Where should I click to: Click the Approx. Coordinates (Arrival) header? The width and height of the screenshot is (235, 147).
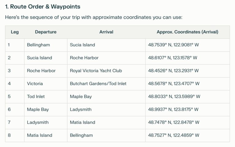pyautogui.click(x=187, y=32)
